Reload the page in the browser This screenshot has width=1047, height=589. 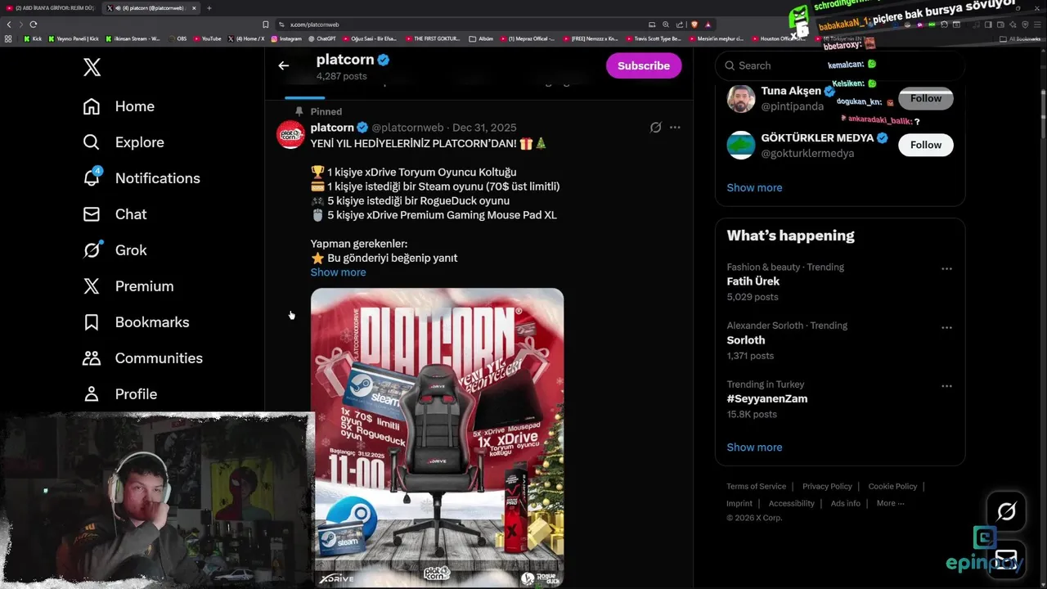pyautogui.click(x=33, y=25)
